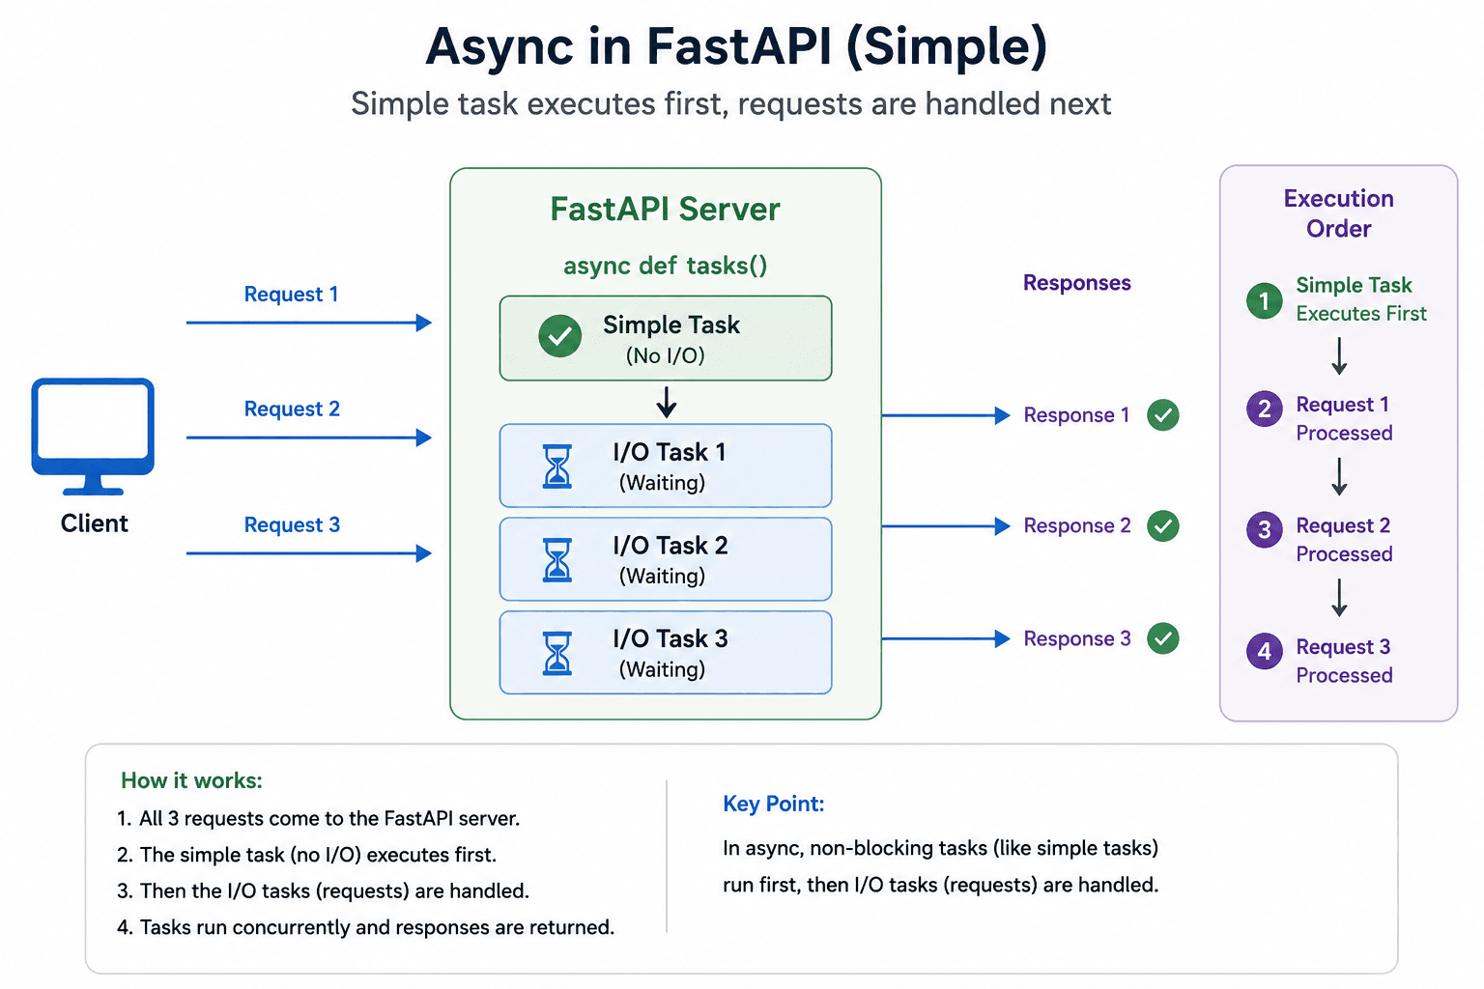Click the green check beside Response 2
1484x989 pixels.
pyautogui.click(x=1163, y=526)
